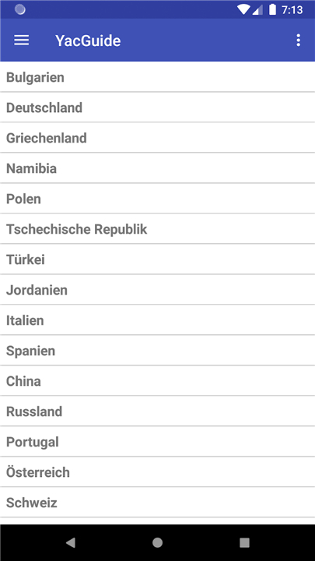Choose Jordanien from the list
The height and width of the screenshot is (561, 315).
coord(157,290)
